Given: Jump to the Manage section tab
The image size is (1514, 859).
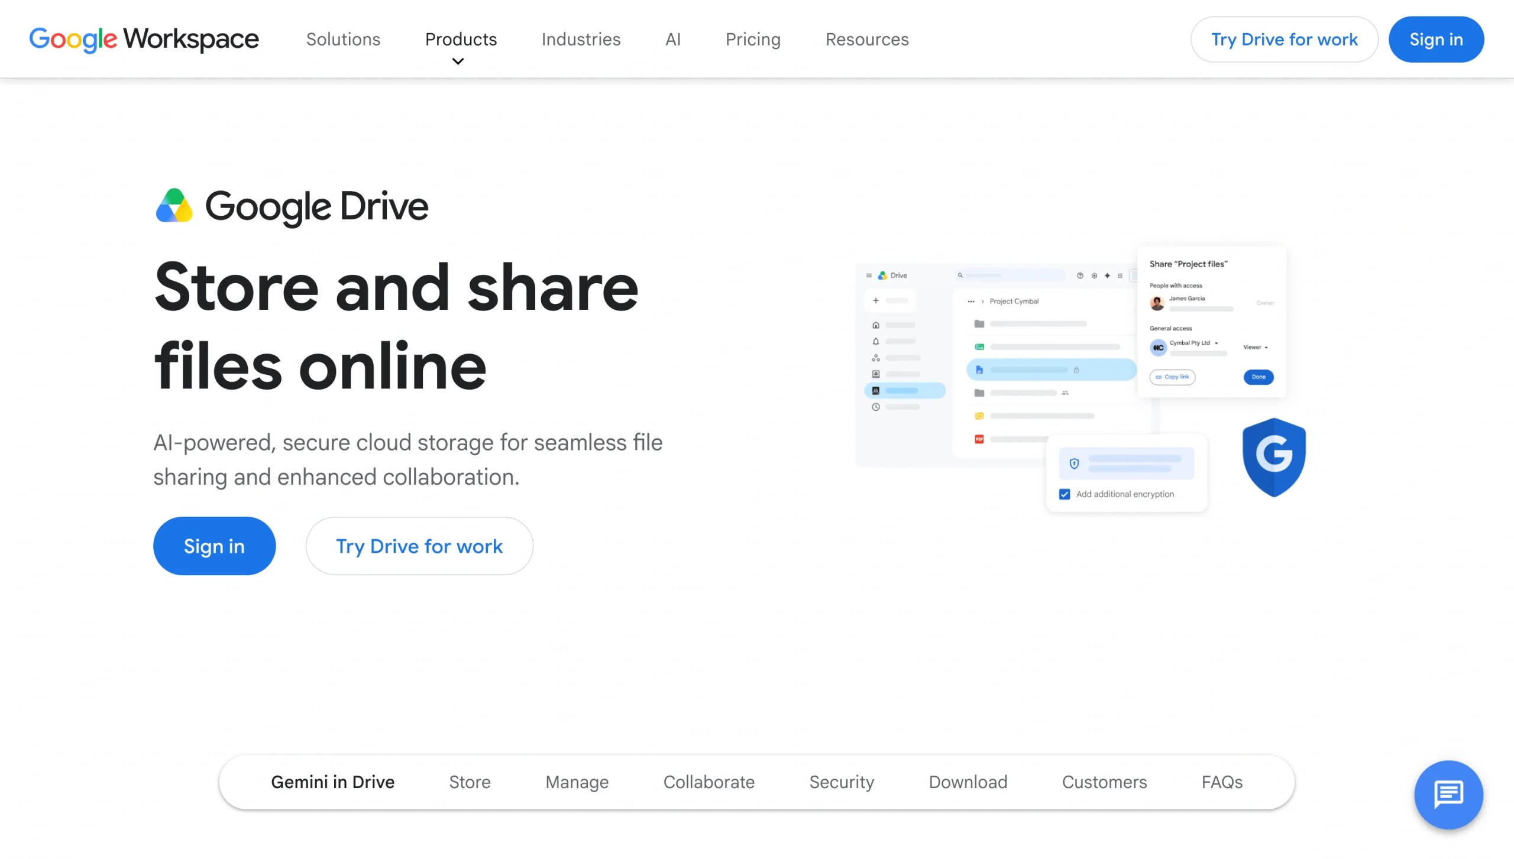Looking at the screenshot, I should (577, 782).
